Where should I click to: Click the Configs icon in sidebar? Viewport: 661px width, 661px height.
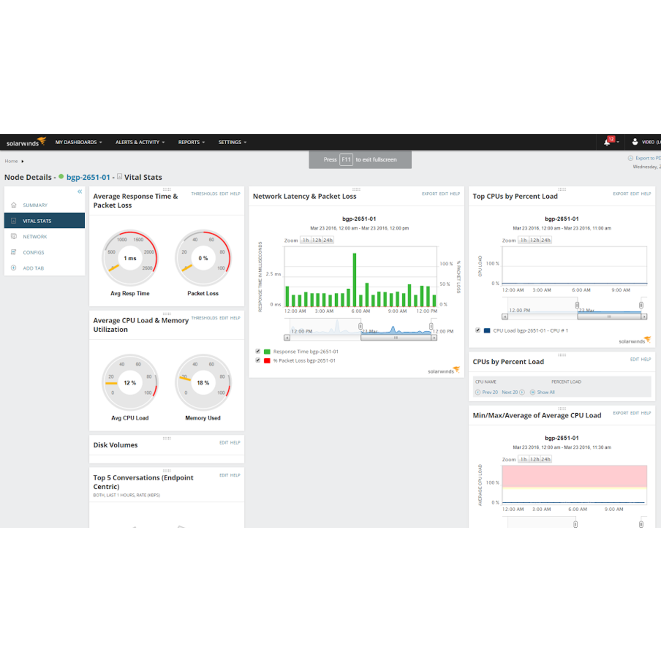[x=13, y=252]
